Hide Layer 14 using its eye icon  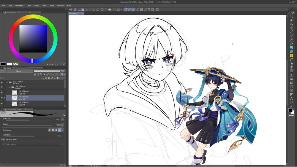2,92
